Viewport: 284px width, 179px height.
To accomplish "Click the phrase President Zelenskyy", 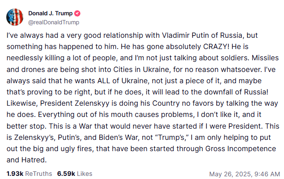I will point(75,103).
